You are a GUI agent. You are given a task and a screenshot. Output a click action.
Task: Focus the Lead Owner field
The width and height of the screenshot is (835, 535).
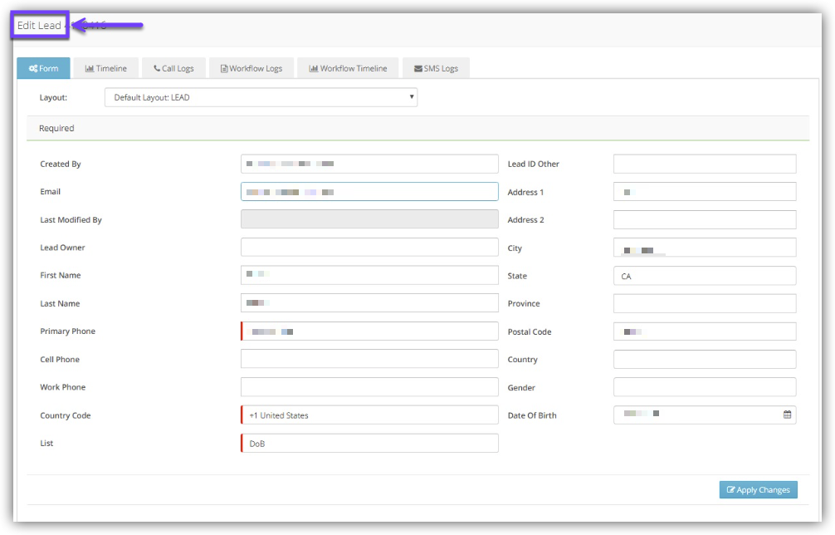click(x=369, y=248)
